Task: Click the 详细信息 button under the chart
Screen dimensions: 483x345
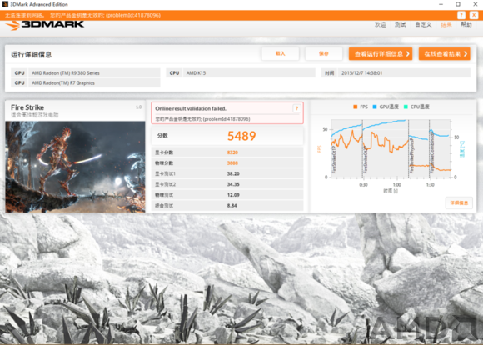Action: click(459, 202)
